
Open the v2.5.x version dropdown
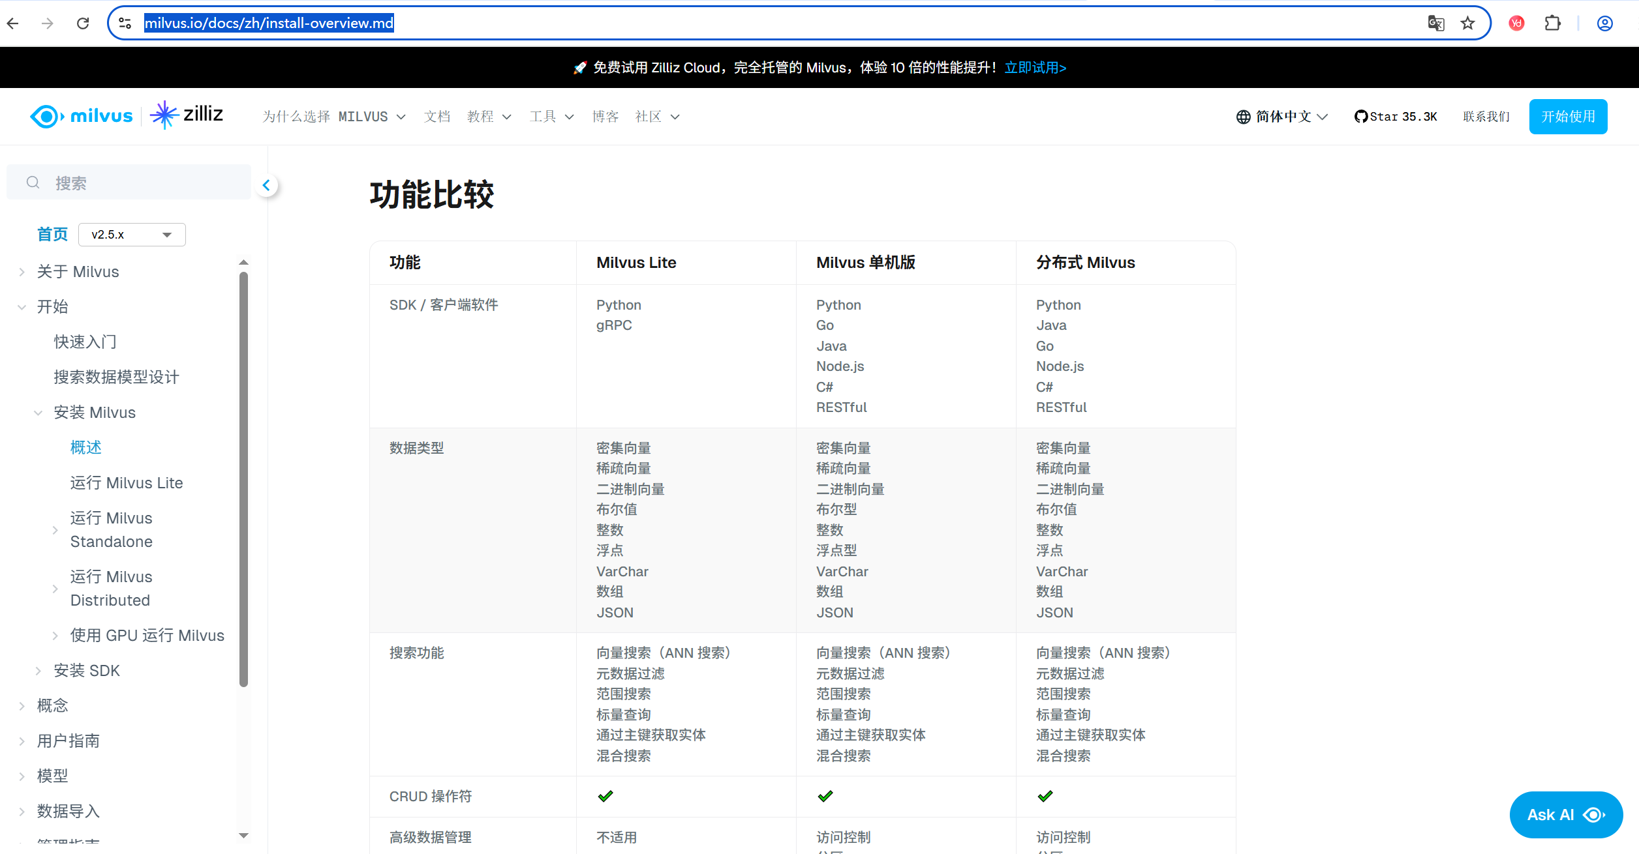pyautogui.click(x=131, y=234)
